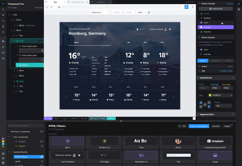Click the eye icon in Components Tree header
Screen dimensions: 242x166
[36, 8]
